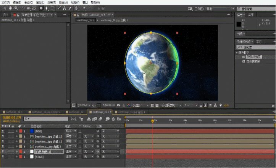Open blend mode dropdown for [STAR] layer
Screen dimensions: 276x168
(71, 156)
